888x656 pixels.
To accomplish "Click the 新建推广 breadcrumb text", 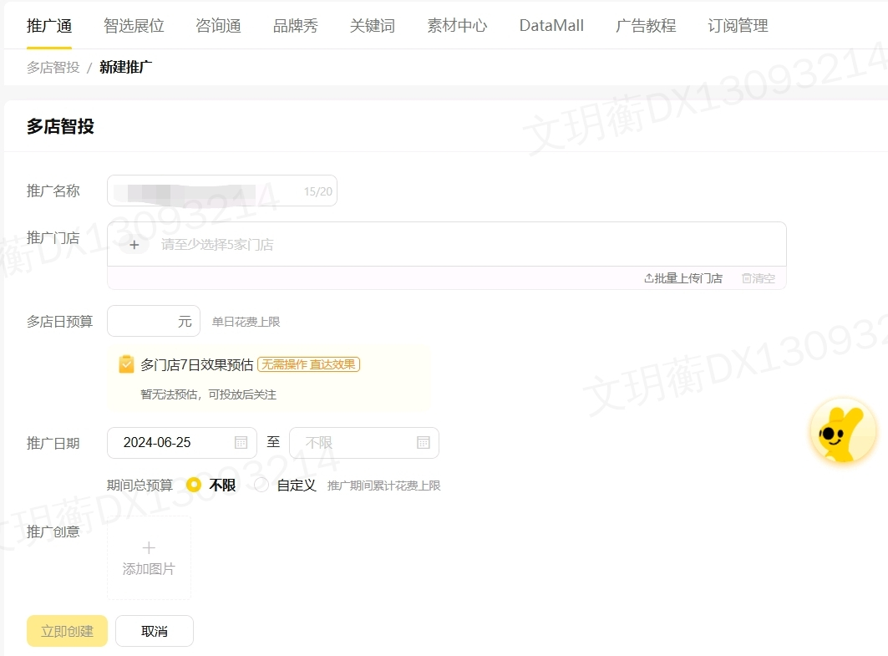I will (x=126, y=68).
